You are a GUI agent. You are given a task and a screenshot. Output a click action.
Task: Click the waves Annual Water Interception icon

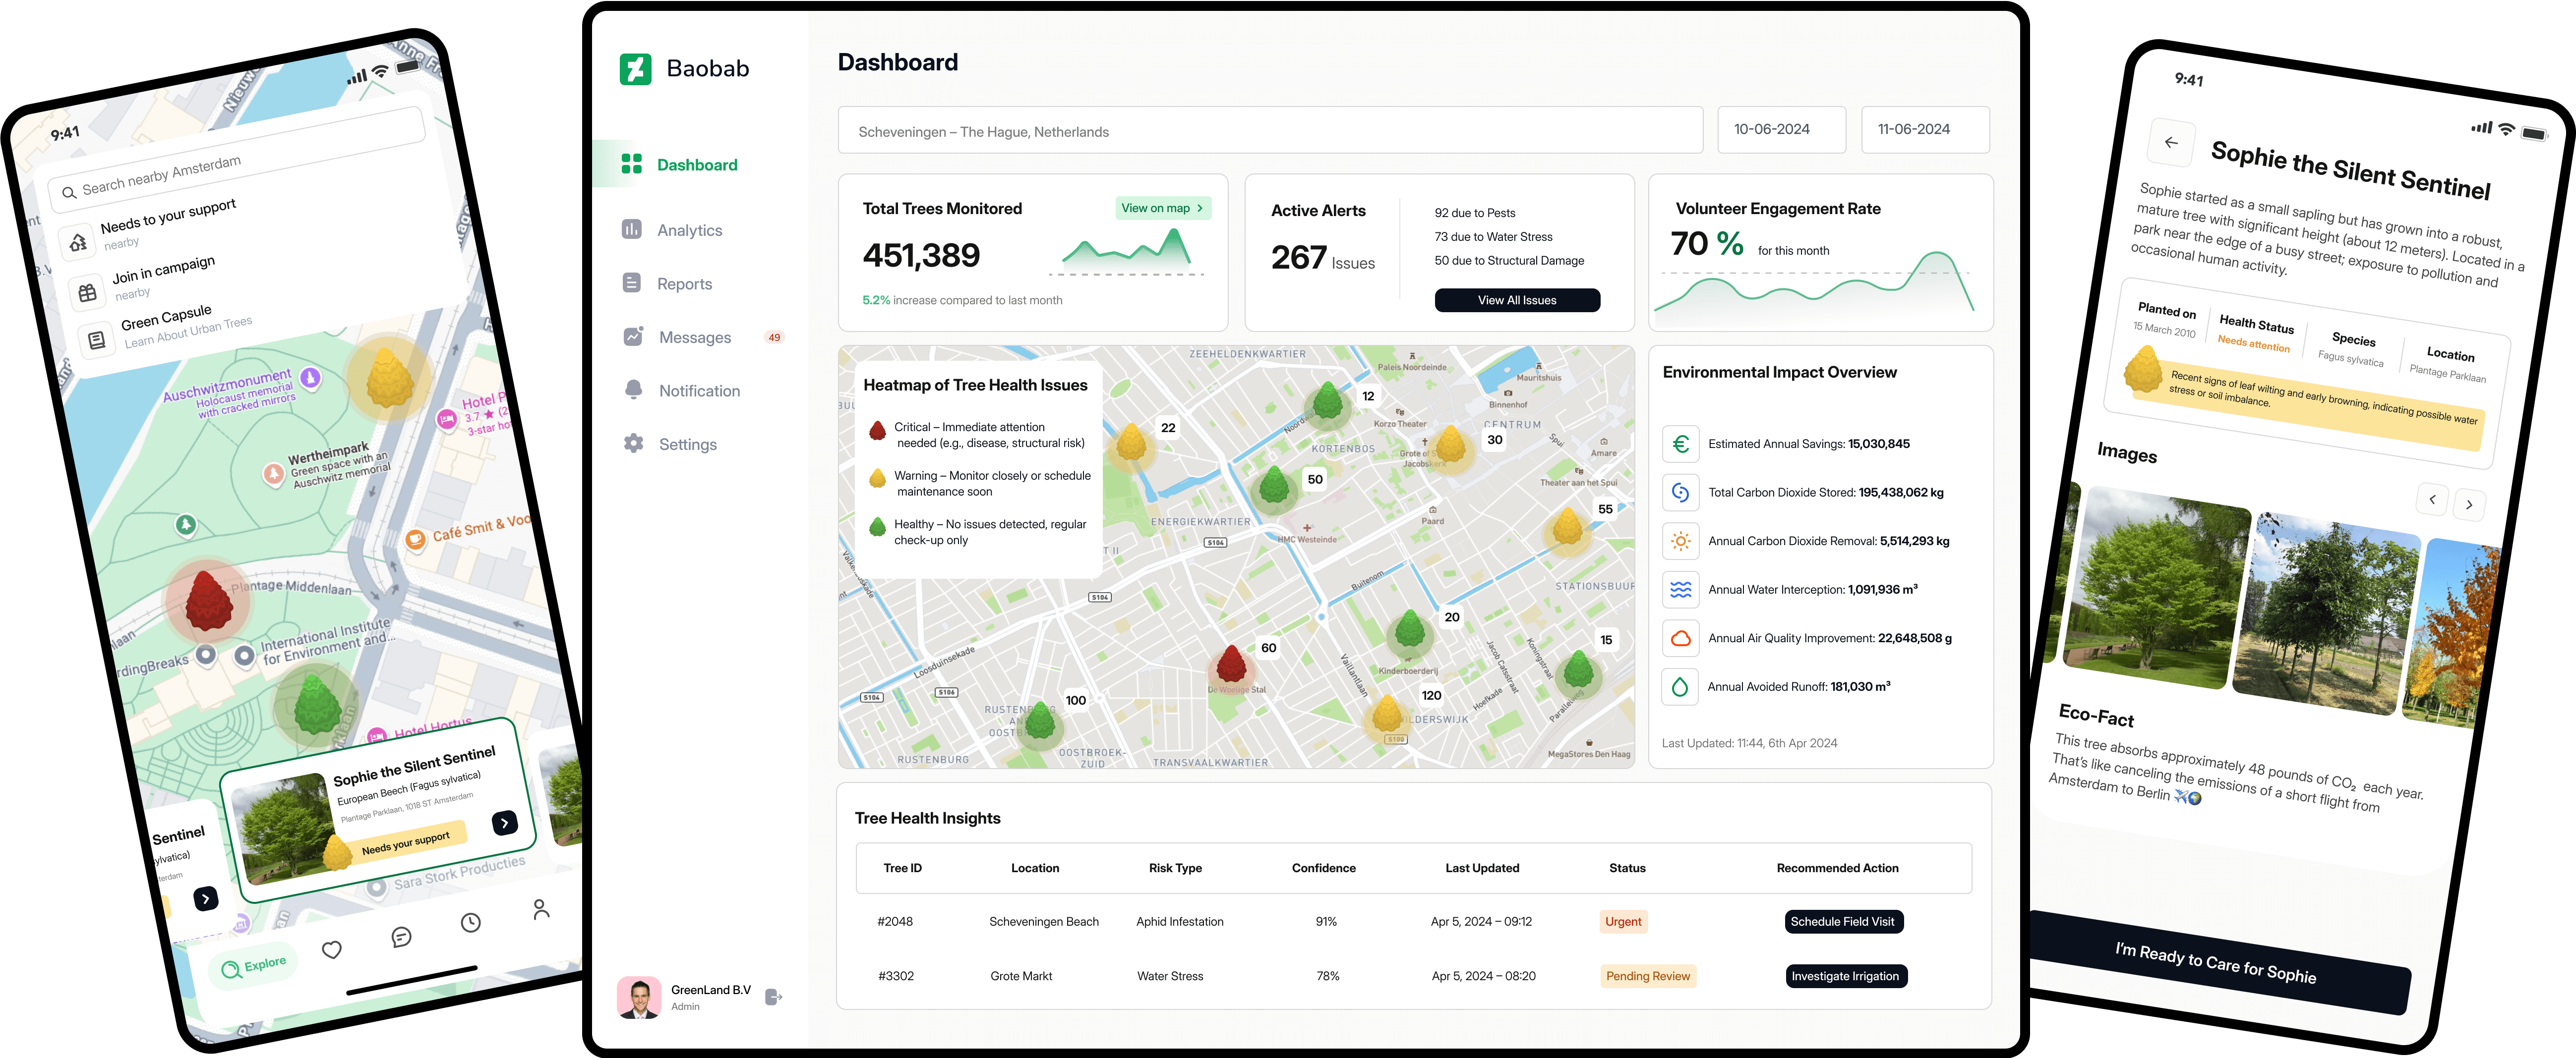pyautogui.click(x=1680, y=589)
